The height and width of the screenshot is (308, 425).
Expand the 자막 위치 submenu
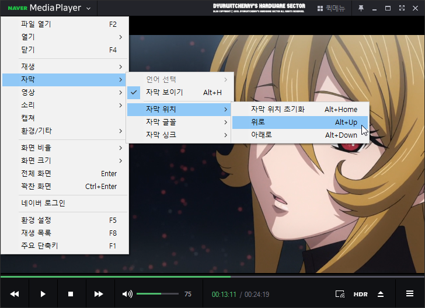pyautogui.click(x=179, y=110)
